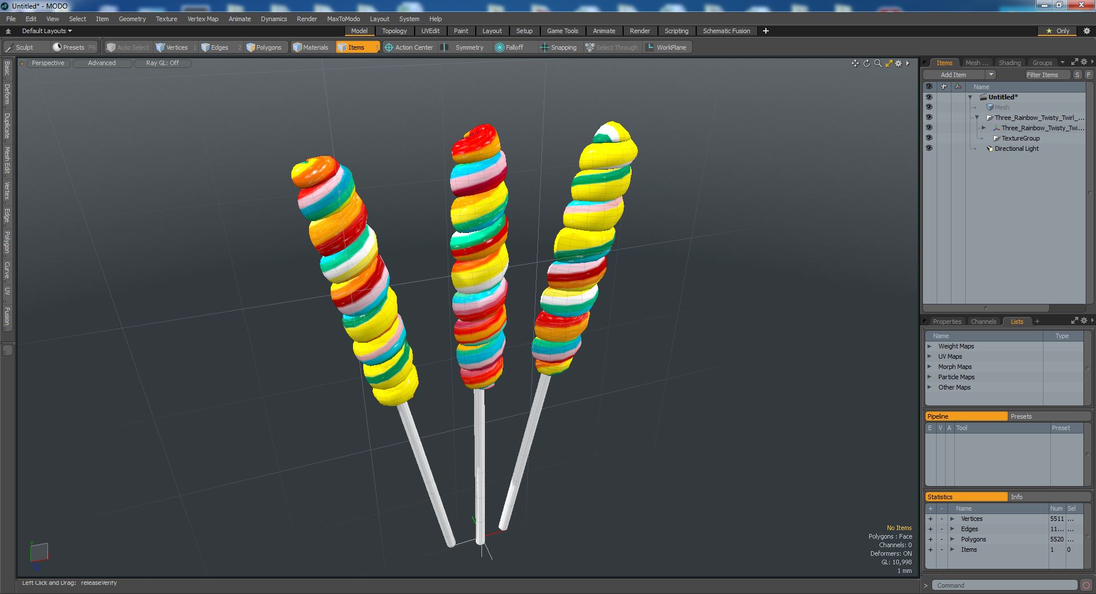Expand Other Maps list
Screen dimensions: 1096x594
point(929,387)
